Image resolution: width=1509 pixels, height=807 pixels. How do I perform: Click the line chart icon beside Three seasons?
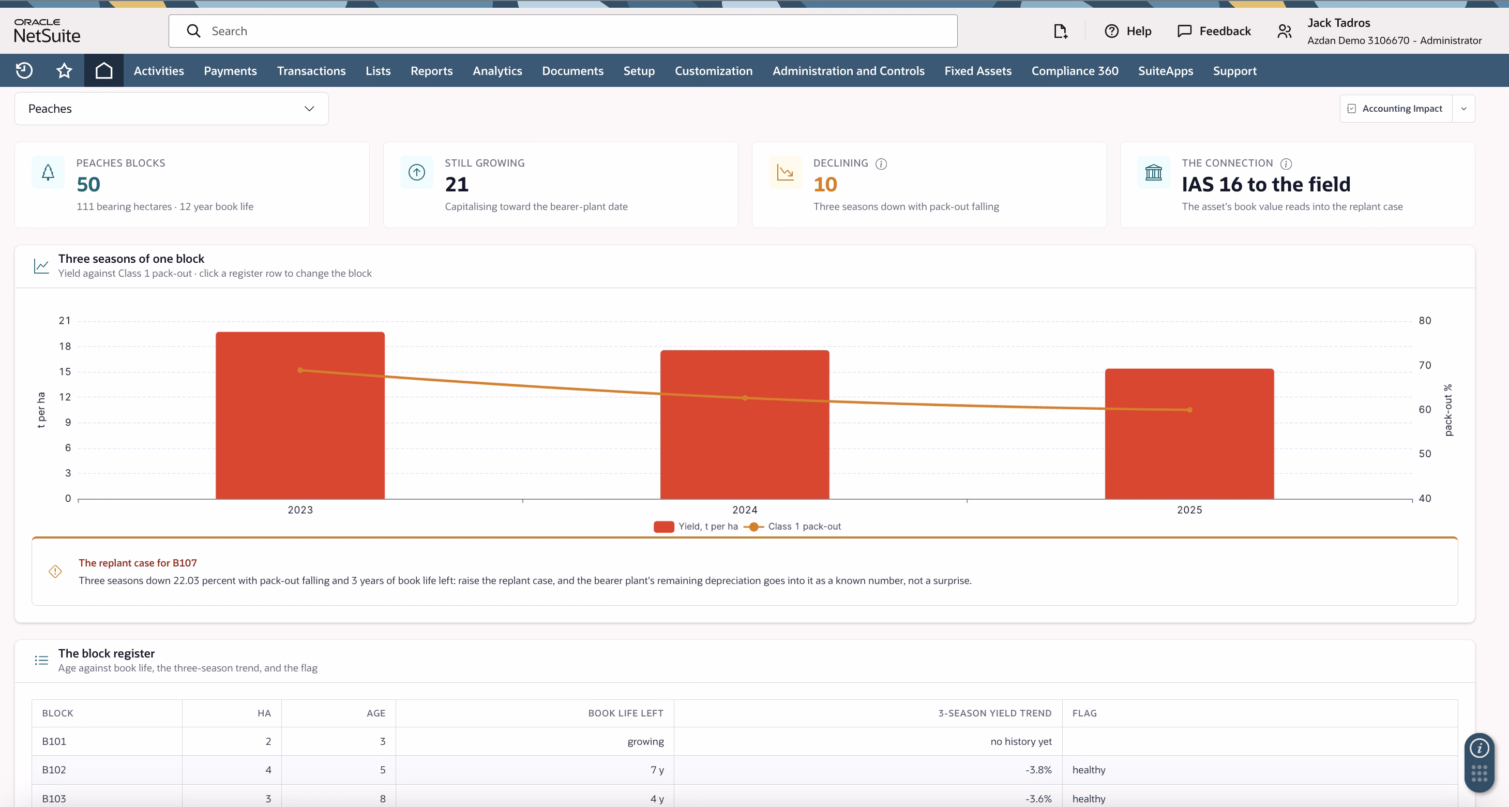[x=41, y=266]
